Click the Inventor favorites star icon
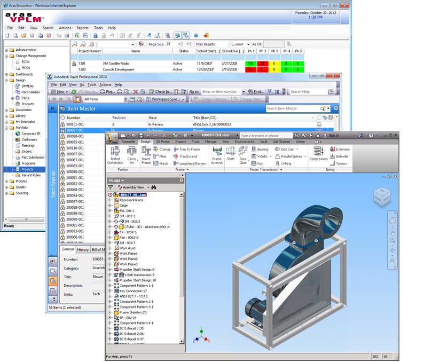448x362 pixels. click(x=318, y=136)
